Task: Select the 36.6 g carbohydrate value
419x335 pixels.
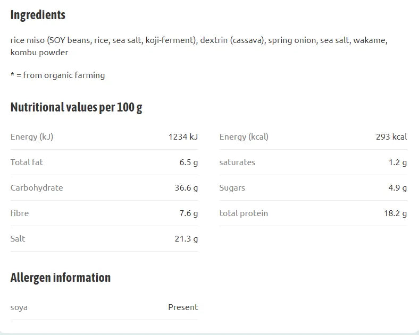Action: (186, 188)
